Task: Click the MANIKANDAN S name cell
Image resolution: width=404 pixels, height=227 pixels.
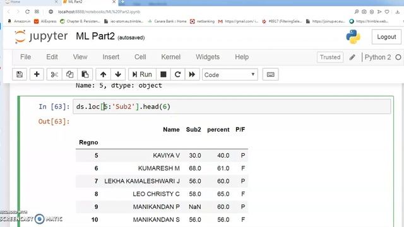Action: click(157, 220)
